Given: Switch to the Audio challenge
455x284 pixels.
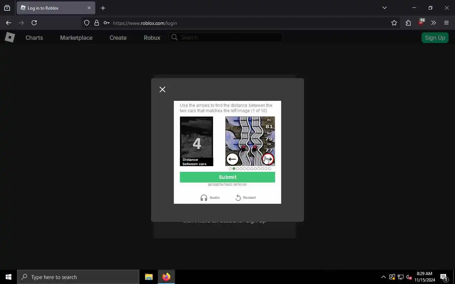Looking at the screenshot, I should pos(210,198).
